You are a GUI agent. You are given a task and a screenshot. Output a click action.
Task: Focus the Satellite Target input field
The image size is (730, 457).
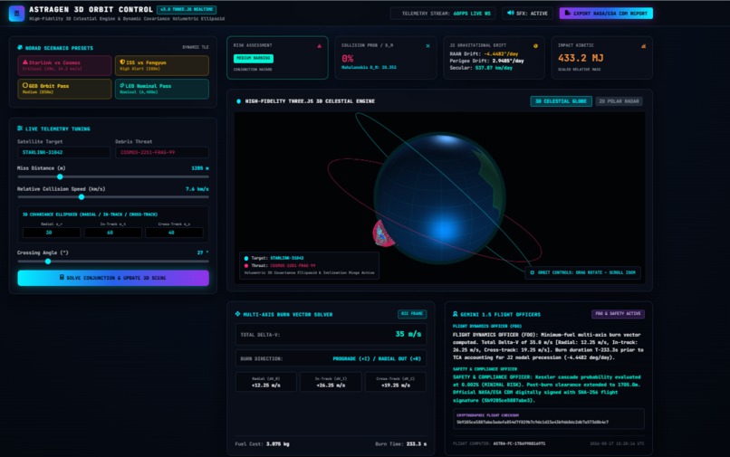tap(63, 152)
